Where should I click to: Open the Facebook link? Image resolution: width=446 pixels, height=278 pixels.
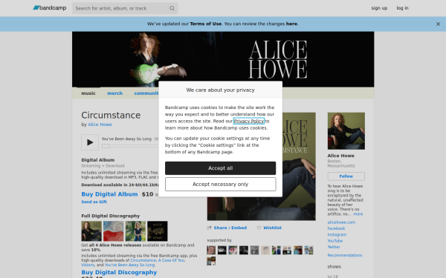pos(336,228)
